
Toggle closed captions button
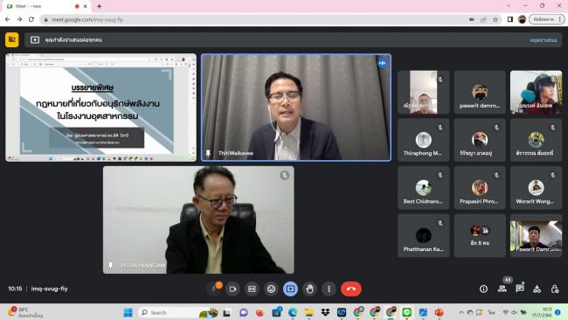(x=252, y=289)
